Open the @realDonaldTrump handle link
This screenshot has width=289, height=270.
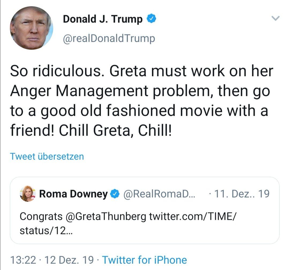click(x=109, y=39)
